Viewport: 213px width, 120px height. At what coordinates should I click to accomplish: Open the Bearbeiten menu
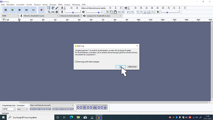click(10, 5)
